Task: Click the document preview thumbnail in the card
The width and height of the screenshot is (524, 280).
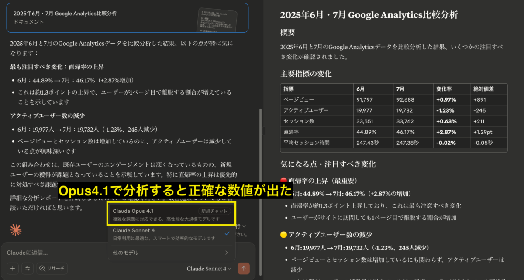Action: pos(217,20)
